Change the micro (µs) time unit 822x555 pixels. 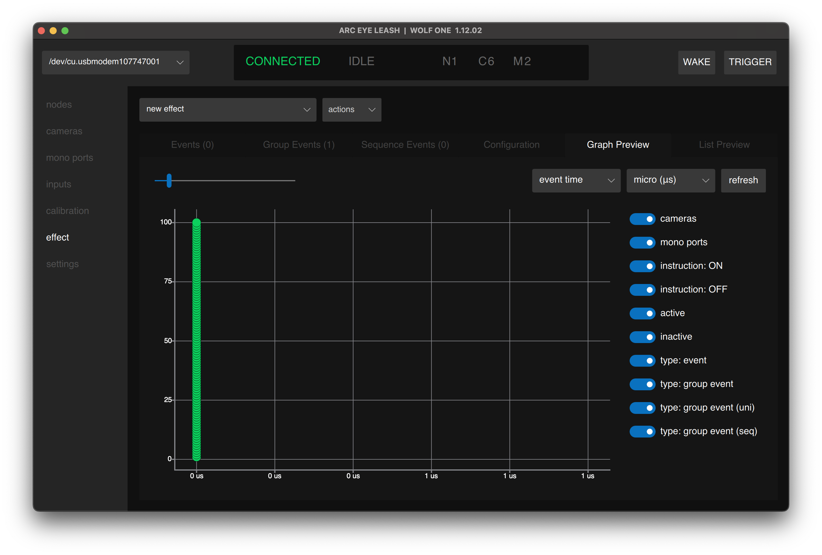pos(670,180)
